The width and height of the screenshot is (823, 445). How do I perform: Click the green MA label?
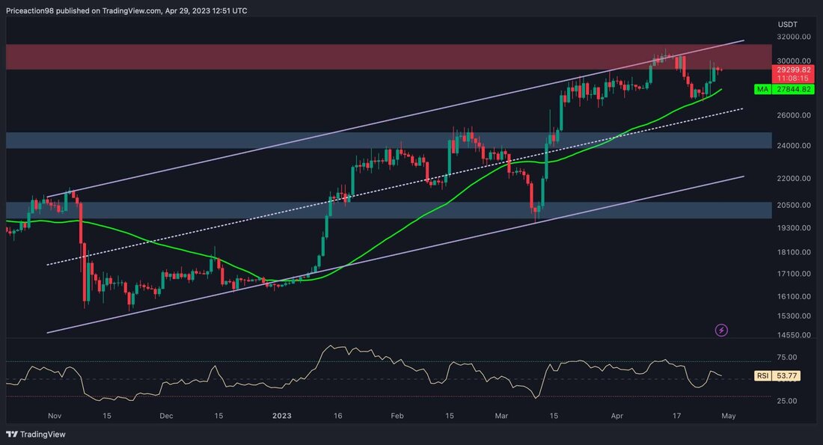coord(762,90)
